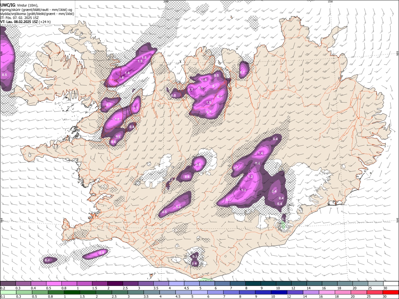Select the deep navy blue swatch labeled 10 in the rain scale

point(279,292)
